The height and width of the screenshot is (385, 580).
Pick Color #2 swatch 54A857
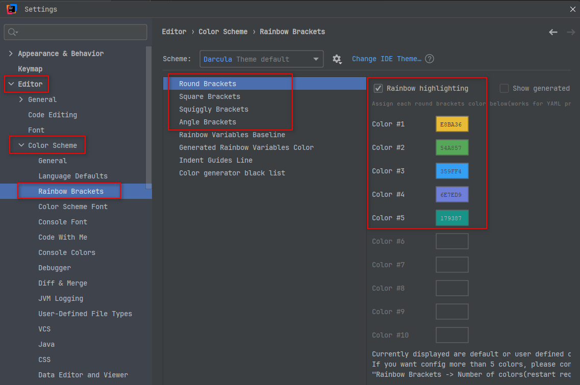coord(452,147)
